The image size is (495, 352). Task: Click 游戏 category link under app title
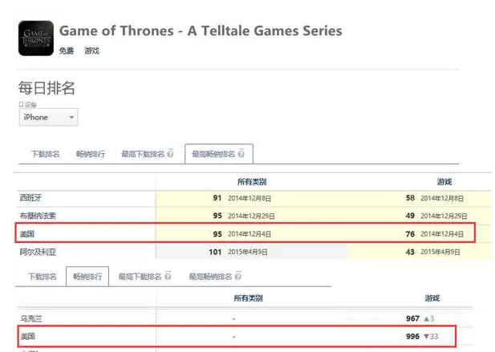click(x=91, y=51)
